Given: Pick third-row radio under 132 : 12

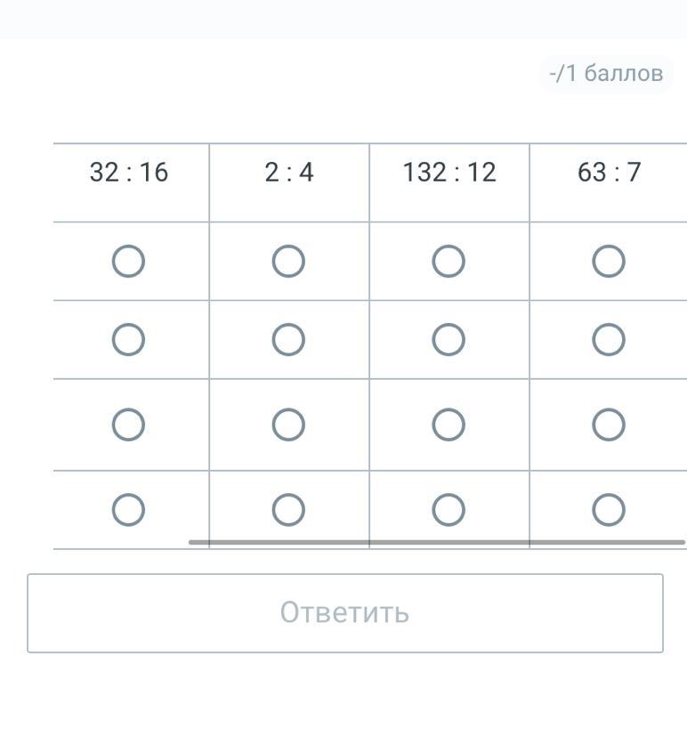Looking at the screenshot, I should (449, 425).
